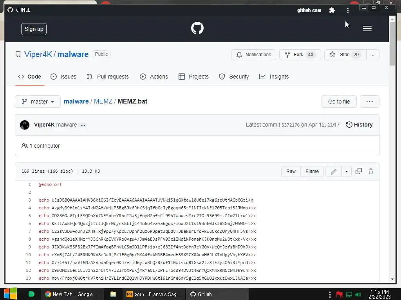This screenshot has height=300, width=401.
Task: Click the '@echo off' code line
Action: tap(51, 184)
